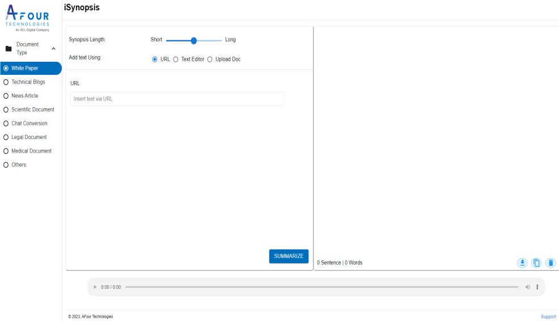Click the copy synopsis icon
This screenshot has width=559, height=321.
(536, 263)
